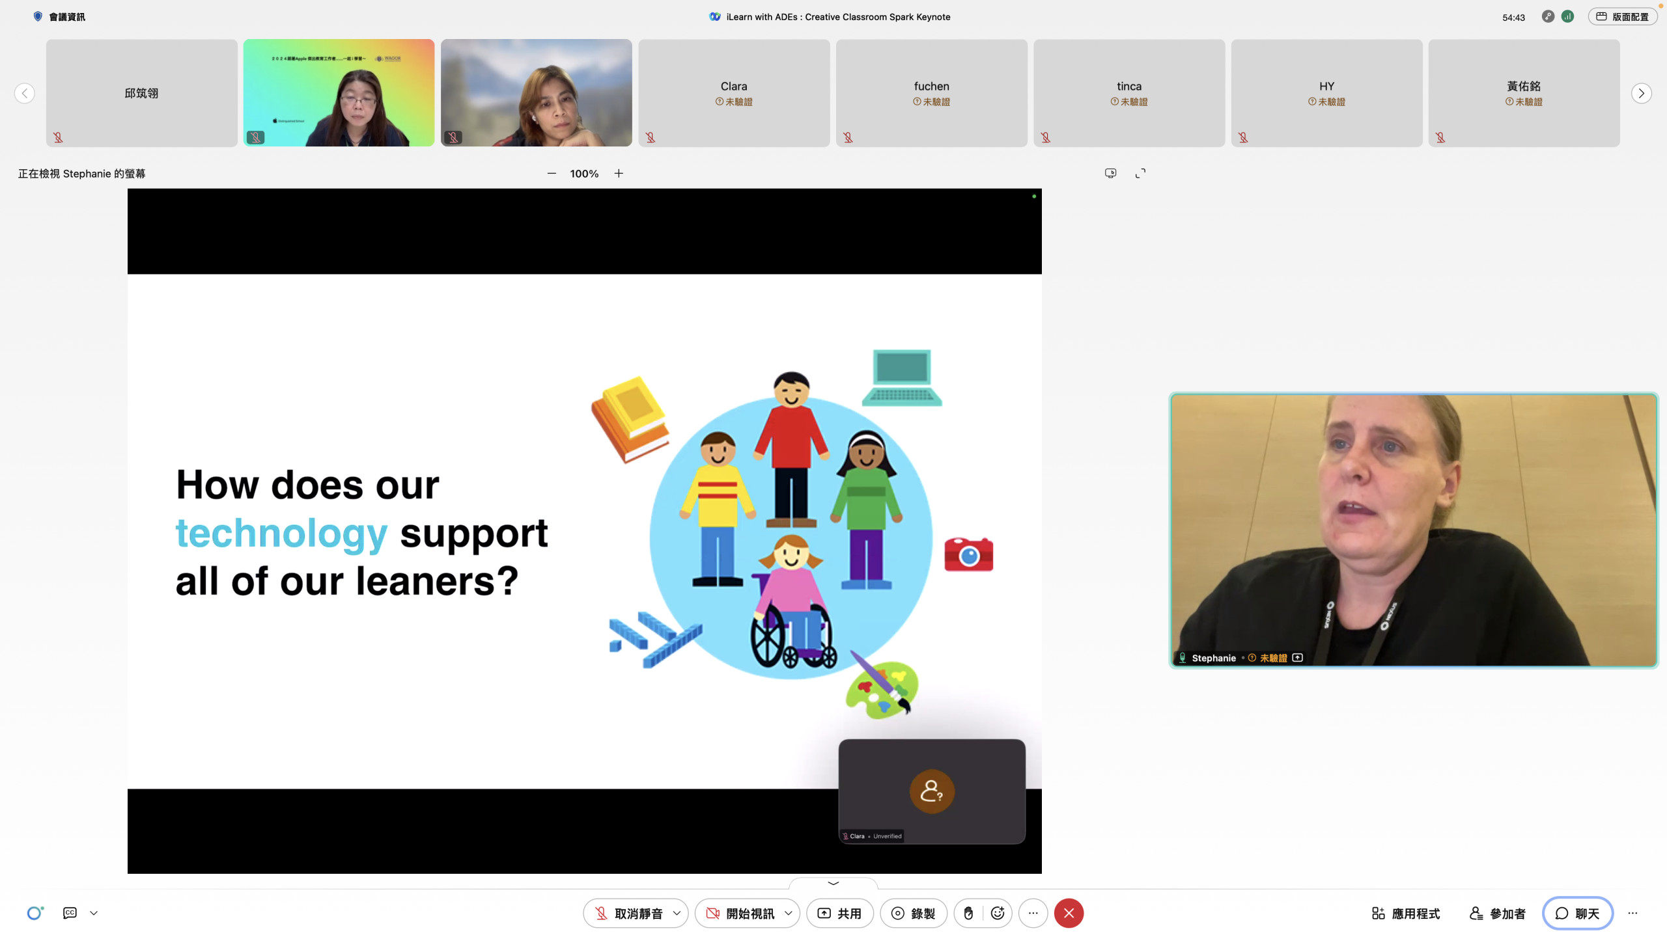Zoom in shared screen with plus
Viewport: 1667px width, 937px height.
click(619, 173)
